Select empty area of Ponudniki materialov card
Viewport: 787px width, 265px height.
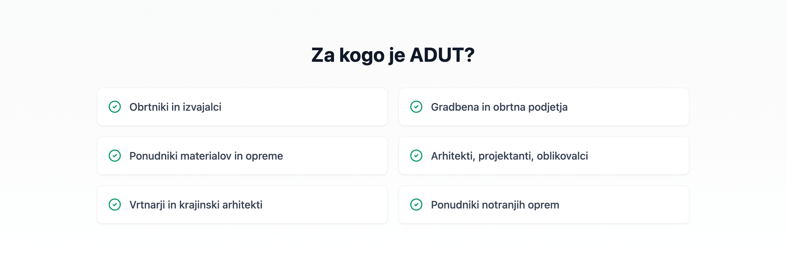pyautogui.click(x=334, y=156)
